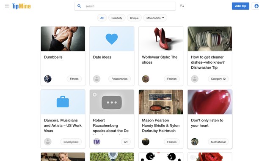Click the Category 12 tag
The image size is (259, 161).
(x=218, y=79)
